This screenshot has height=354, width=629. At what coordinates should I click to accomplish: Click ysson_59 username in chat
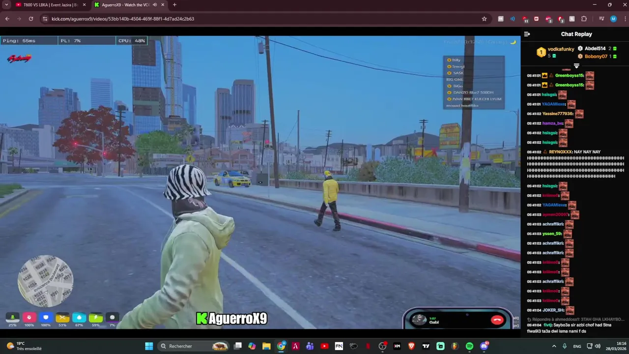tap(552, 234)
